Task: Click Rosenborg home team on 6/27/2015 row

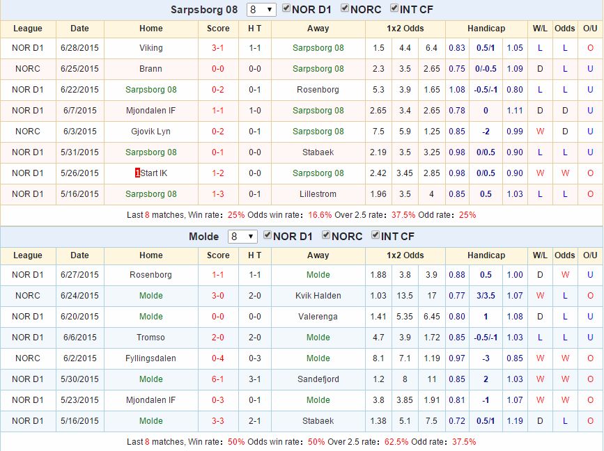Action: click(150, 275)
